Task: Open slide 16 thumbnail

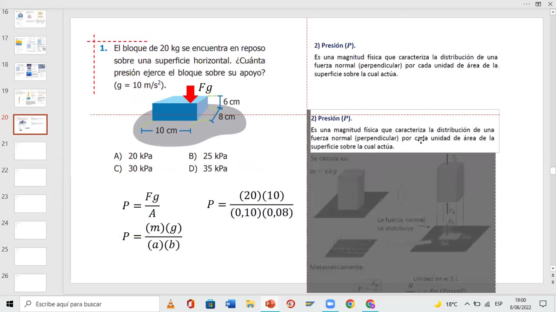Action: click(30, 18)
